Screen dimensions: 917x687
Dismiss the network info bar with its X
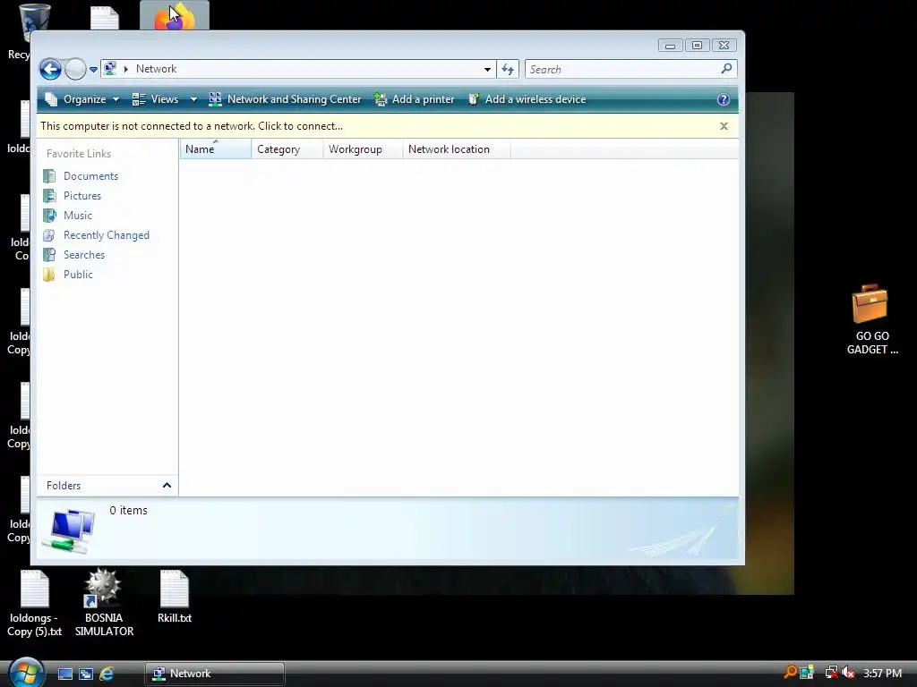click(724, 126)
